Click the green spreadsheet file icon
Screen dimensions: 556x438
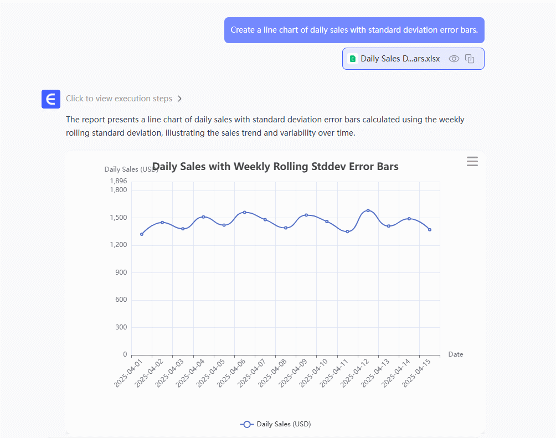[x=353, y=59]
